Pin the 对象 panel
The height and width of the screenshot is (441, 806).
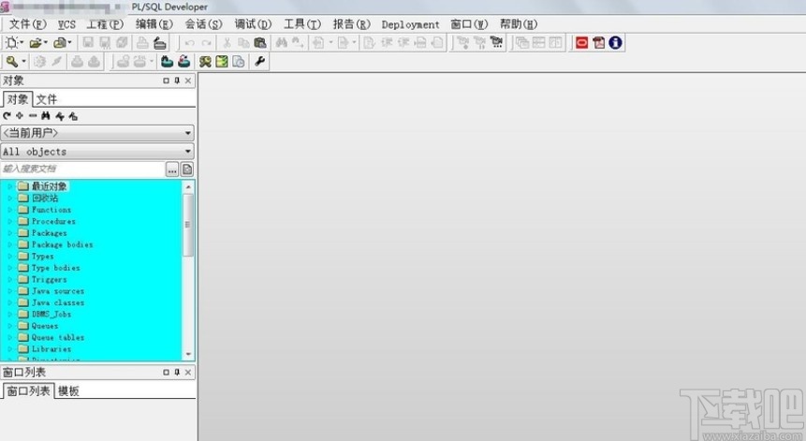(x=177, y=81)
